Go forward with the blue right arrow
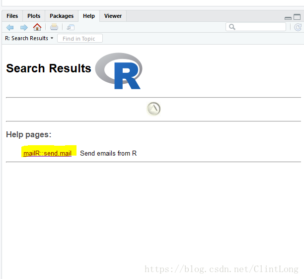The height and width of the screenshot is (279, 304). [24, 27]
